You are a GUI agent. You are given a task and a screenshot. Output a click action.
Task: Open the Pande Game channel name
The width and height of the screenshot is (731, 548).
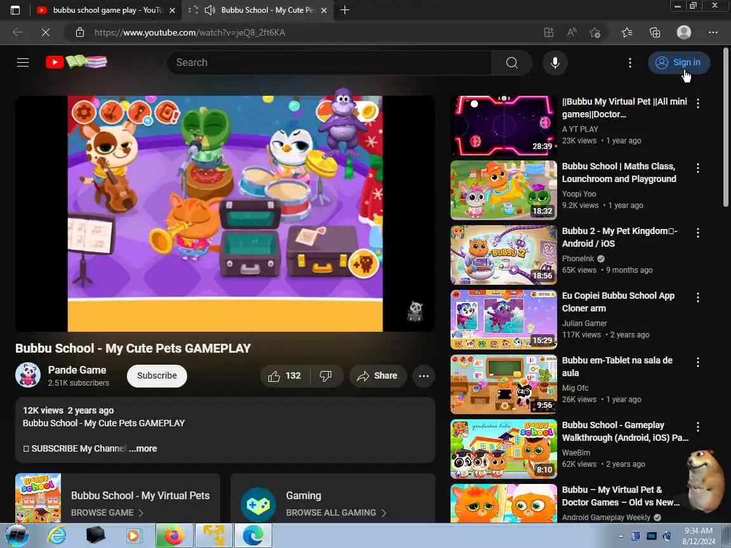point(77,370)
